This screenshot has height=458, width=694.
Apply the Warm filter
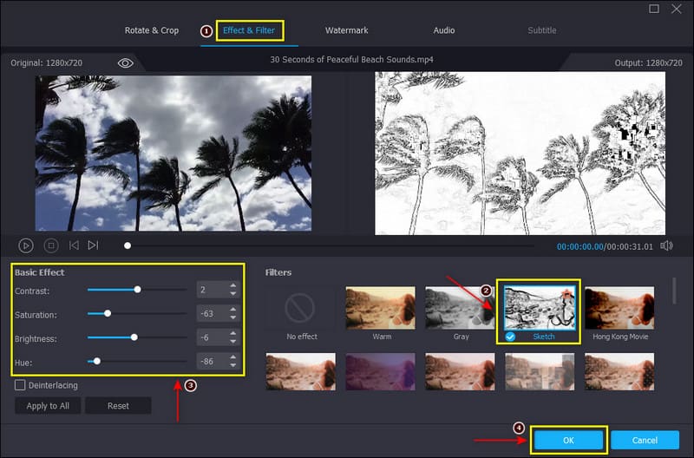click(381, 309)
